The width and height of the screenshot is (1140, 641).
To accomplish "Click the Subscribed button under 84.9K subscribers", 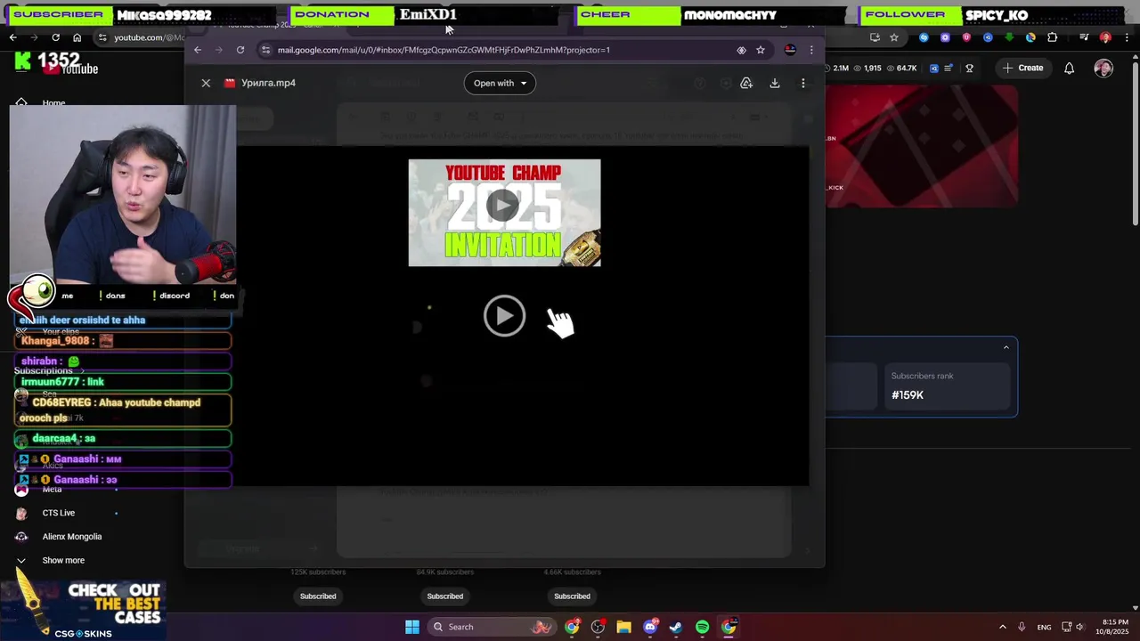I will coord(445,596).
